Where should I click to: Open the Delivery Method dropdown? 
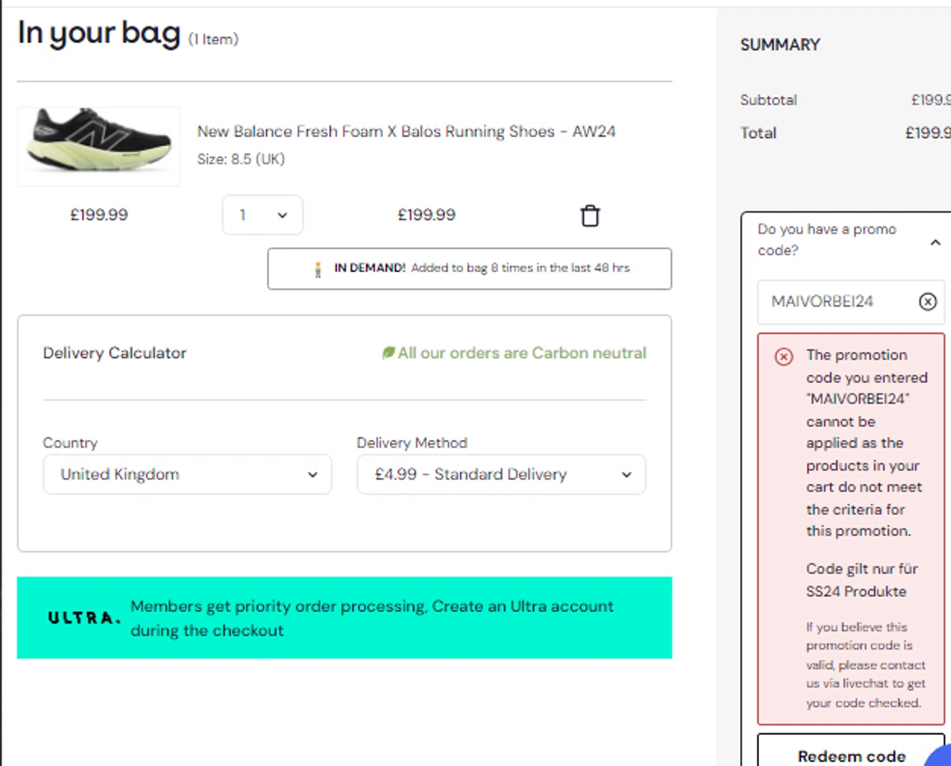501,474
